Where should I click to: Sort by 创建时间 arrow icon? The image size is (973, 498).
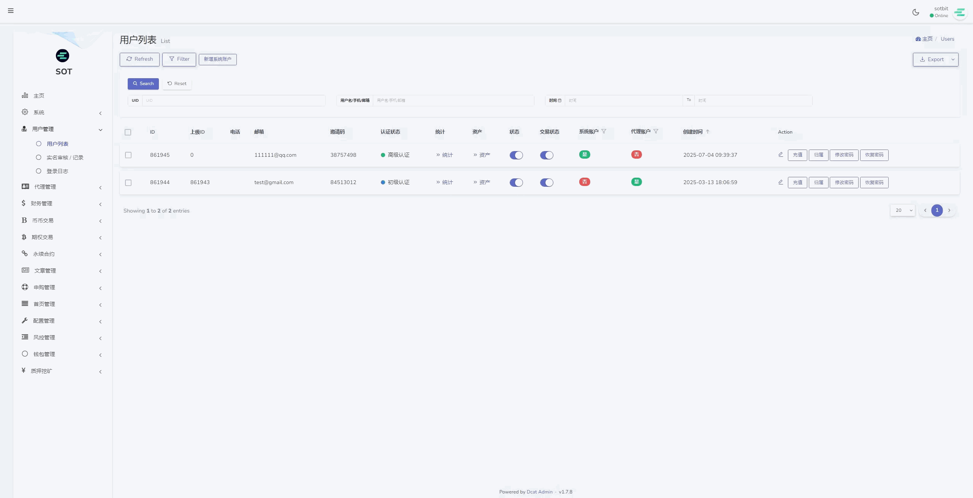click(707, 132)
